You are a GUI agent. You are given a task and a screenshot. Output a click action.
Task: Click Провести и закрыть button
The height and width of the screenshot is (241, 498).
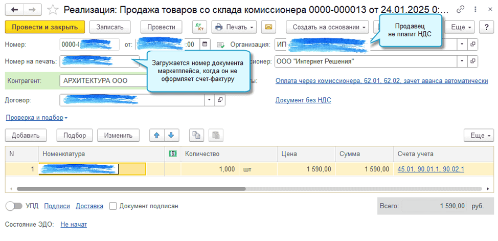point(45,27)
